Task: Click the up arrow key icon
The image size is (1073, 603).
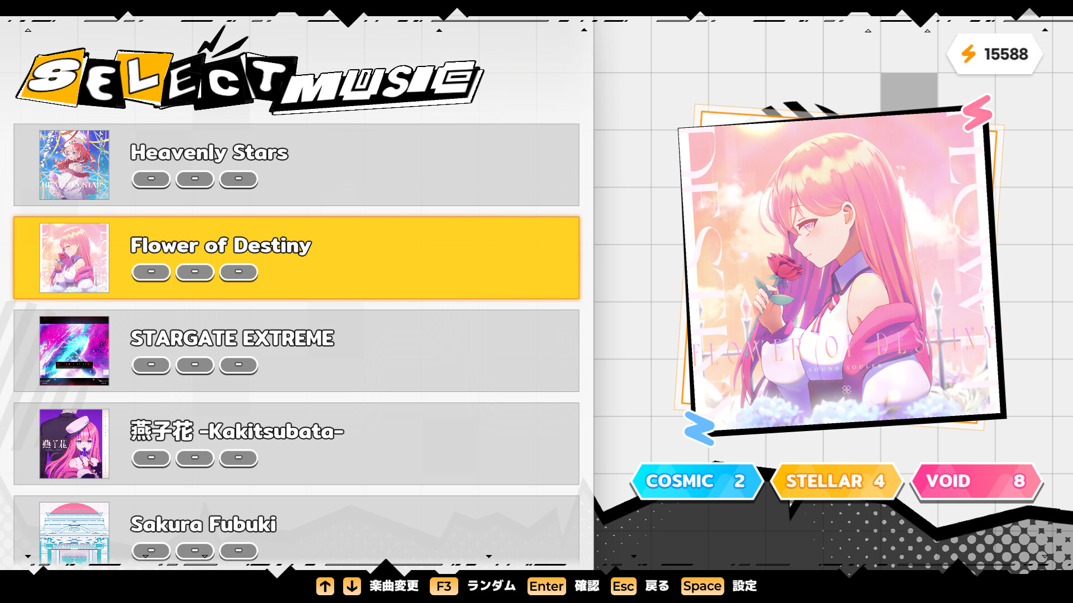Action: 325,586
